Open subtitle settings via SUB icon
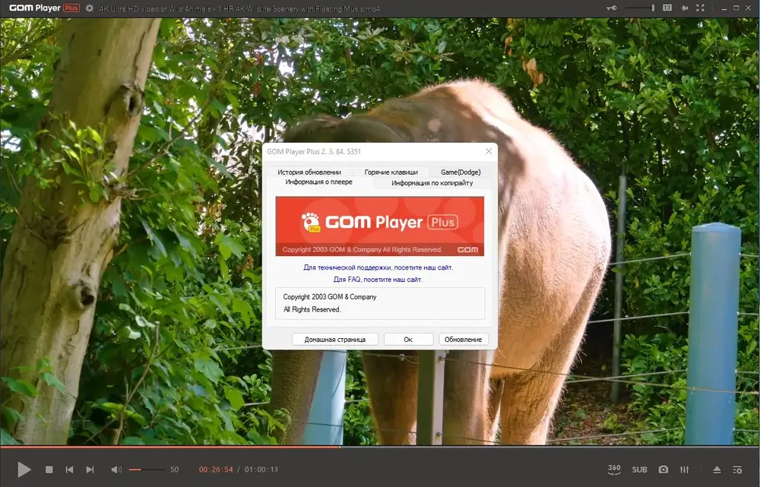760x487 pixels. (x=639, y=470)
